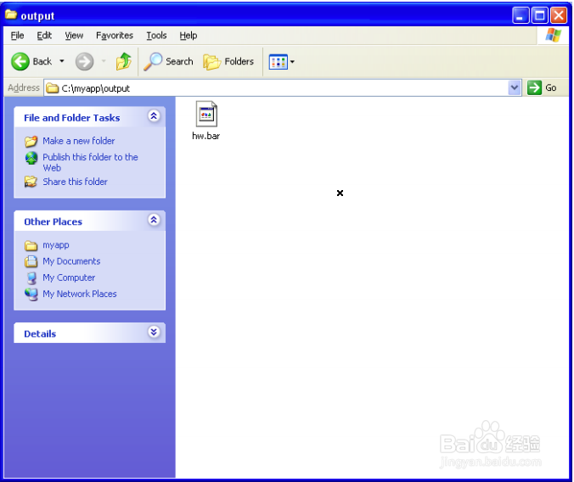Open the Search pane

pyautogui.click(x=168, y=61)
